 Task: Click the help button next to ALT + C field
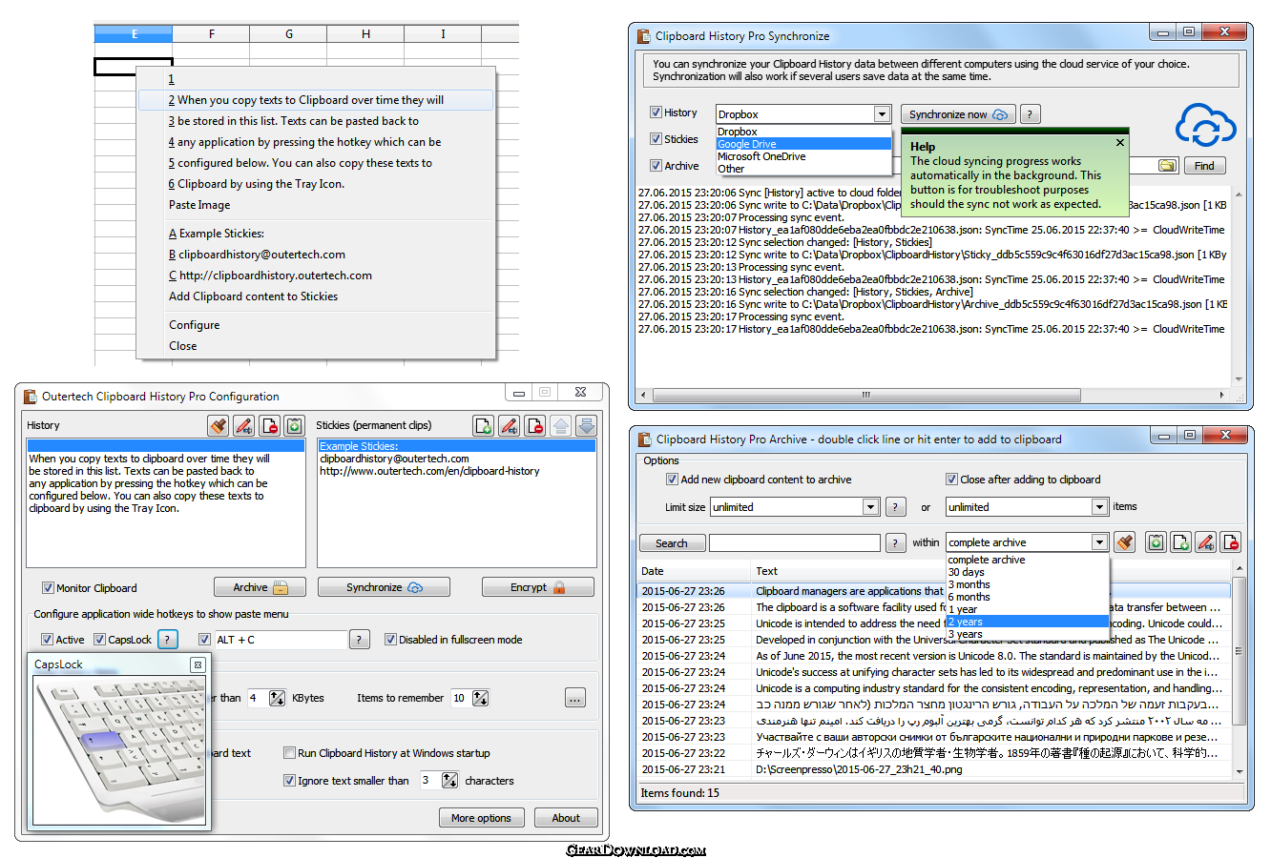pyautogui.click(x=359, y=640)
